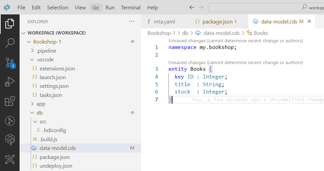This screenshot has width=324, height=171.
Task: Open the Explorer view in activity bar
Action: pos(10,24)
